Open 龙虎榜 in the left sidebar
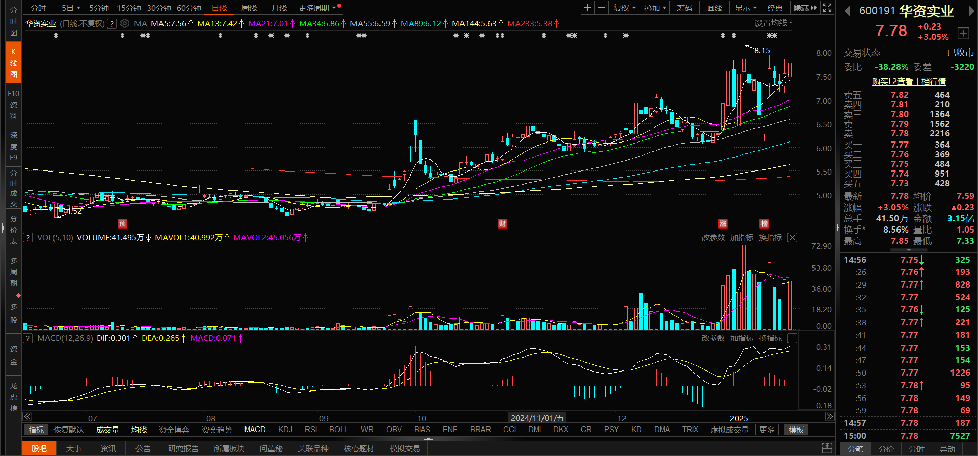 pos(13,396)
